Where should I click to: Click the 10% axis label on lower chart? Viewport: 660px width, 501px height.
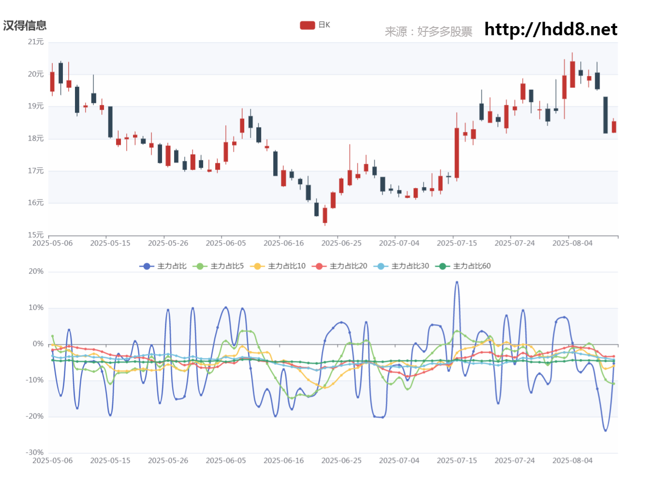coord(36,308)
